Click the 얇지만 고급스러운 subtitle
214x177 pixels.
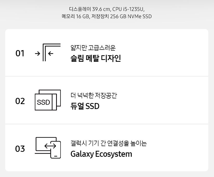pyautogui.click(x=93, y=48)
